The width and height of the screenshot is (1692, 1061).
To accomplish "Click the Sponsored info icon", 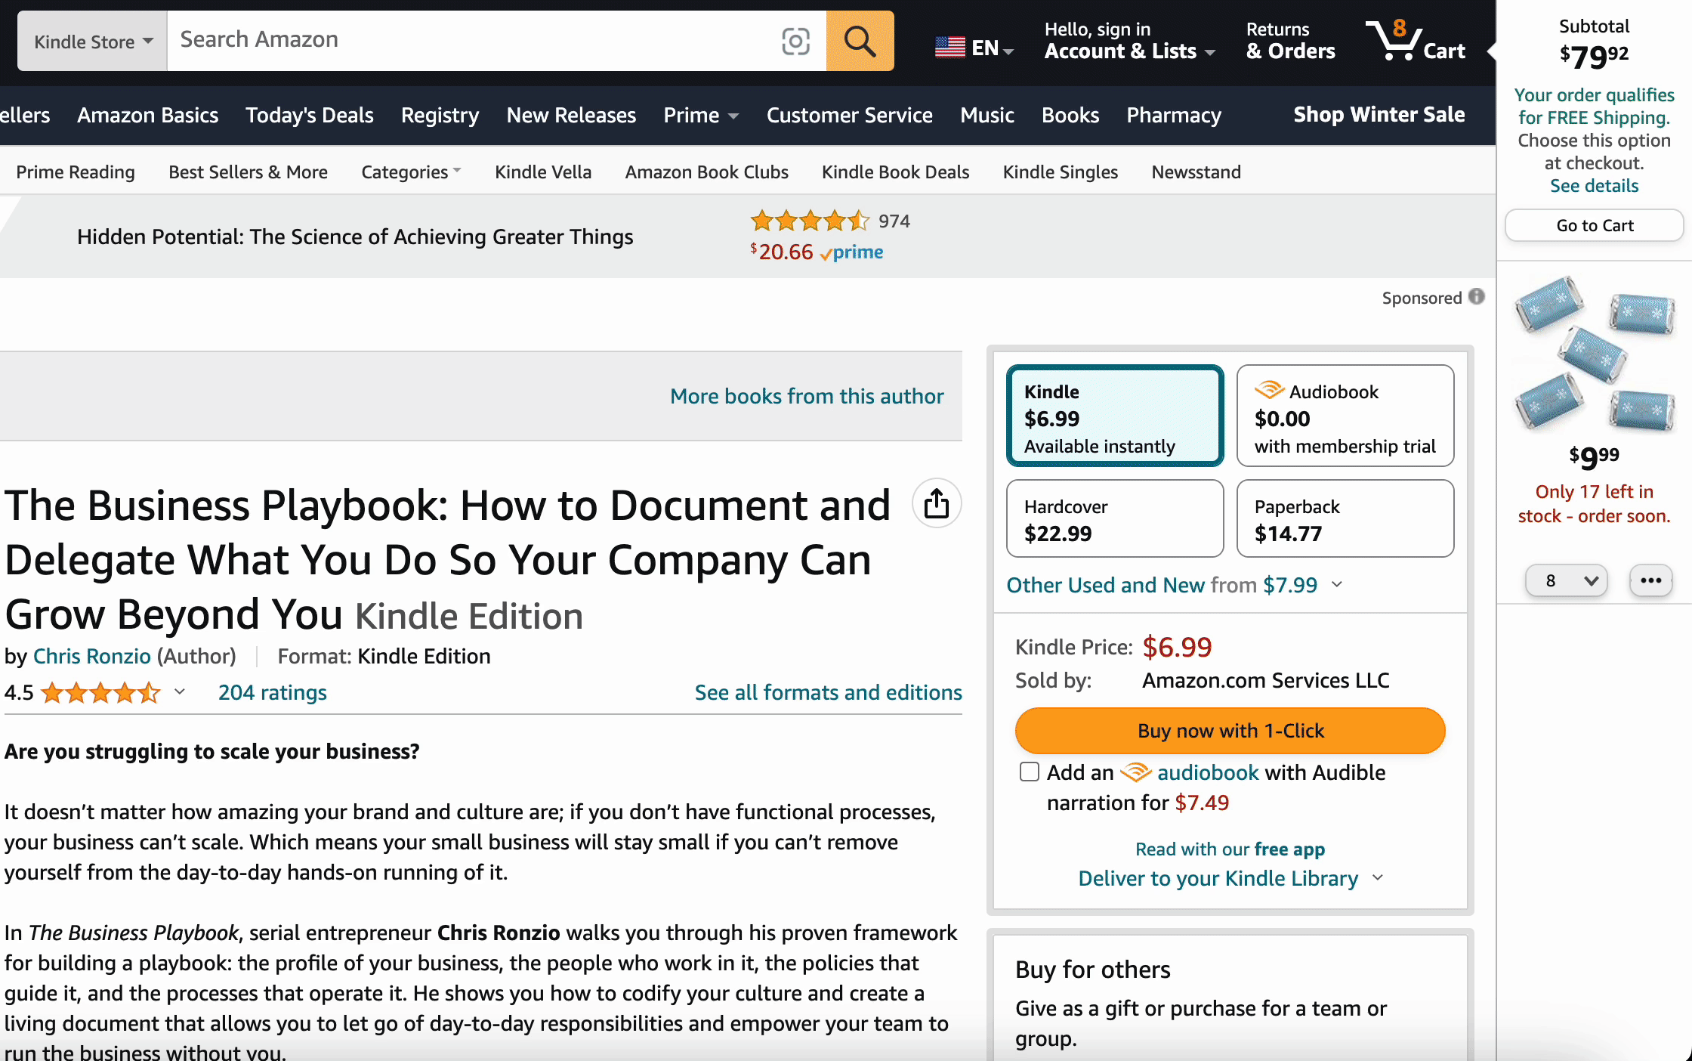I will pos(1477,297).
